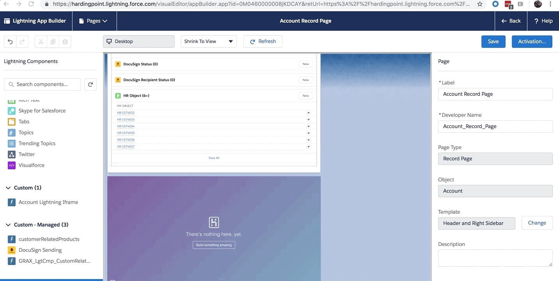Click into the Description text area
Screen dimensions: 559x281
tap(495, 258)
